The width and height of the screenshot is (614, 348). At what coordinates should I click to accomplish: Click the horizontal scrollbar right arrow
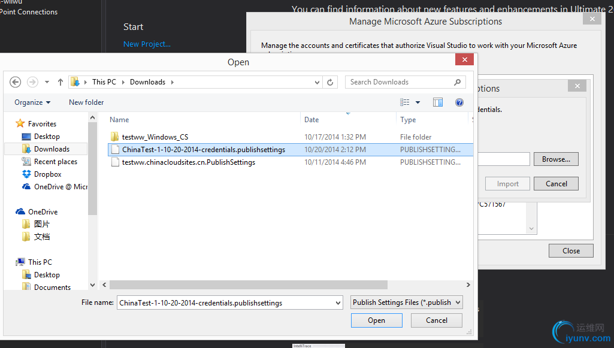click(468, 285)
